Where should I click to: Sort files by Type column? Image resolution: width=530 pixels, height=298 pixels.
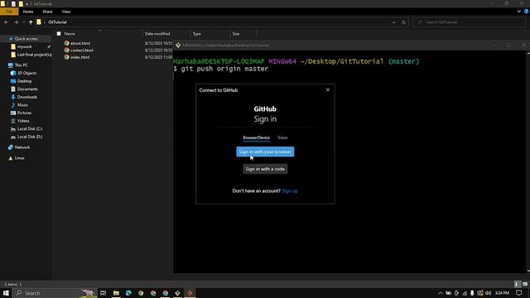(x=197, y=34)
